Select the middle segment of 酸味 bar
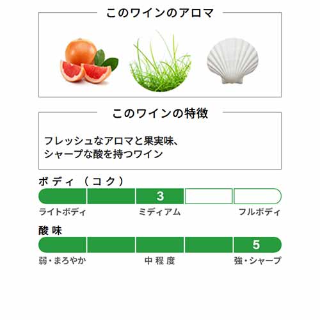 pyautogui.click(x=160, y=244)
